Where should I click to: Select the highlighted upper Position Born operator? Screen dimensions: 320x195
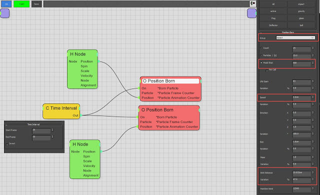(170, 89)
